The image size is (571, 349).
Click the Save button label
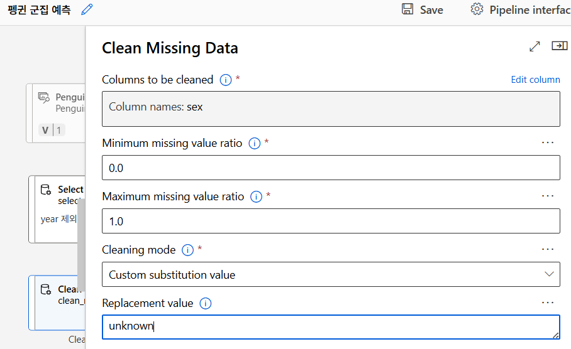(431, 10)
